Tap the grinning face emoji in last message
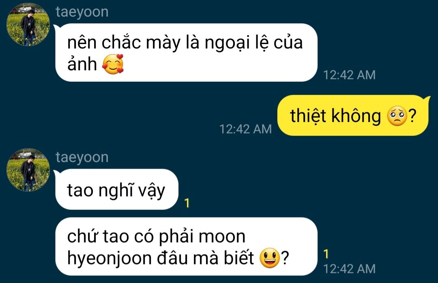This screenshot has width=438, height=283. pyautogui.click(x=270, y=258)
